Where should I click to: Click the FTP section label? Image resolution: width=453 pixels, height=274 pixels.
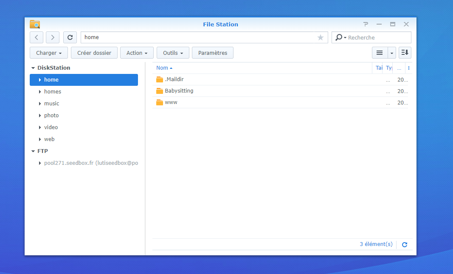(42, 151)
